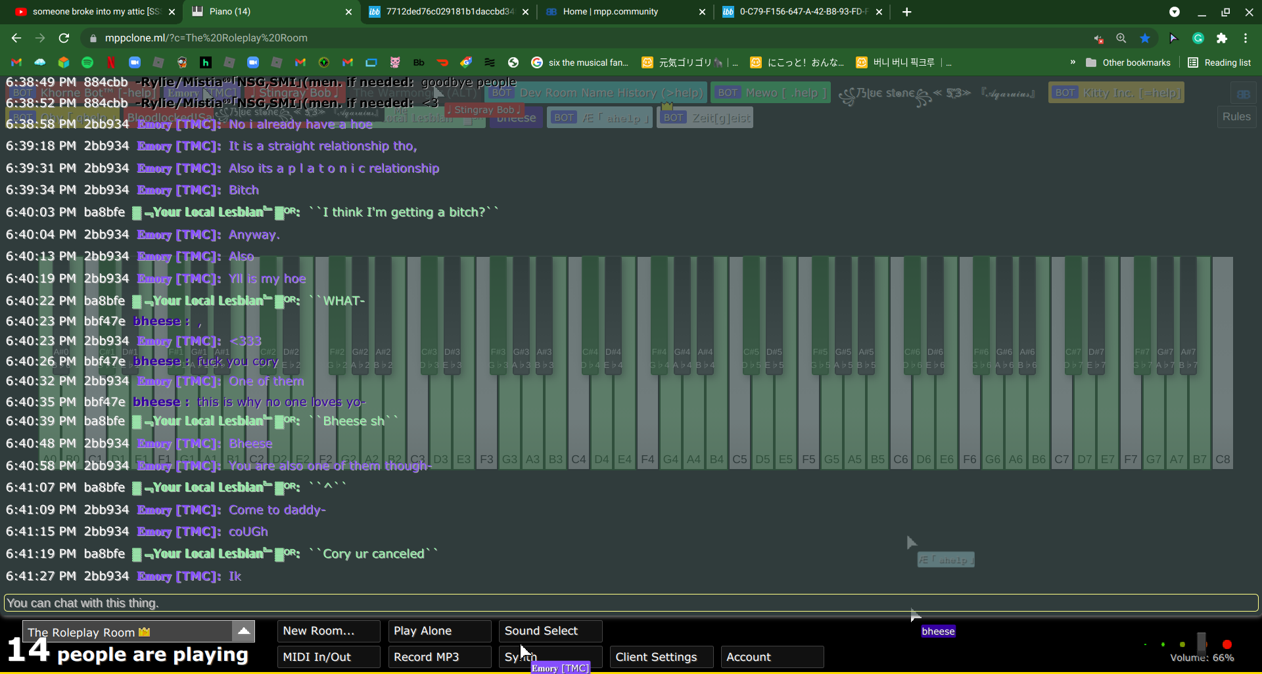This screenshot has height=674, width=1262.
Task: Click the blue bookmark star icon
Action: coord(1145,38)
